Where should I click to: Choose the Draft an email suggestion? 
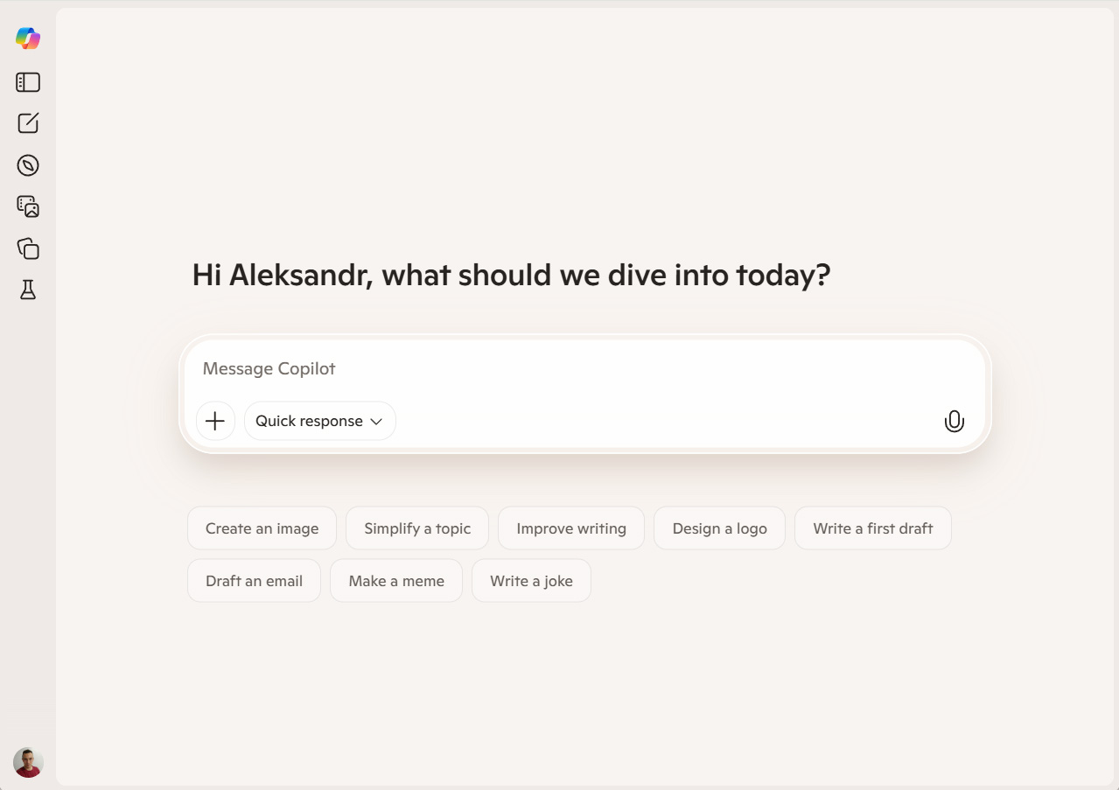tap(254, 581)
